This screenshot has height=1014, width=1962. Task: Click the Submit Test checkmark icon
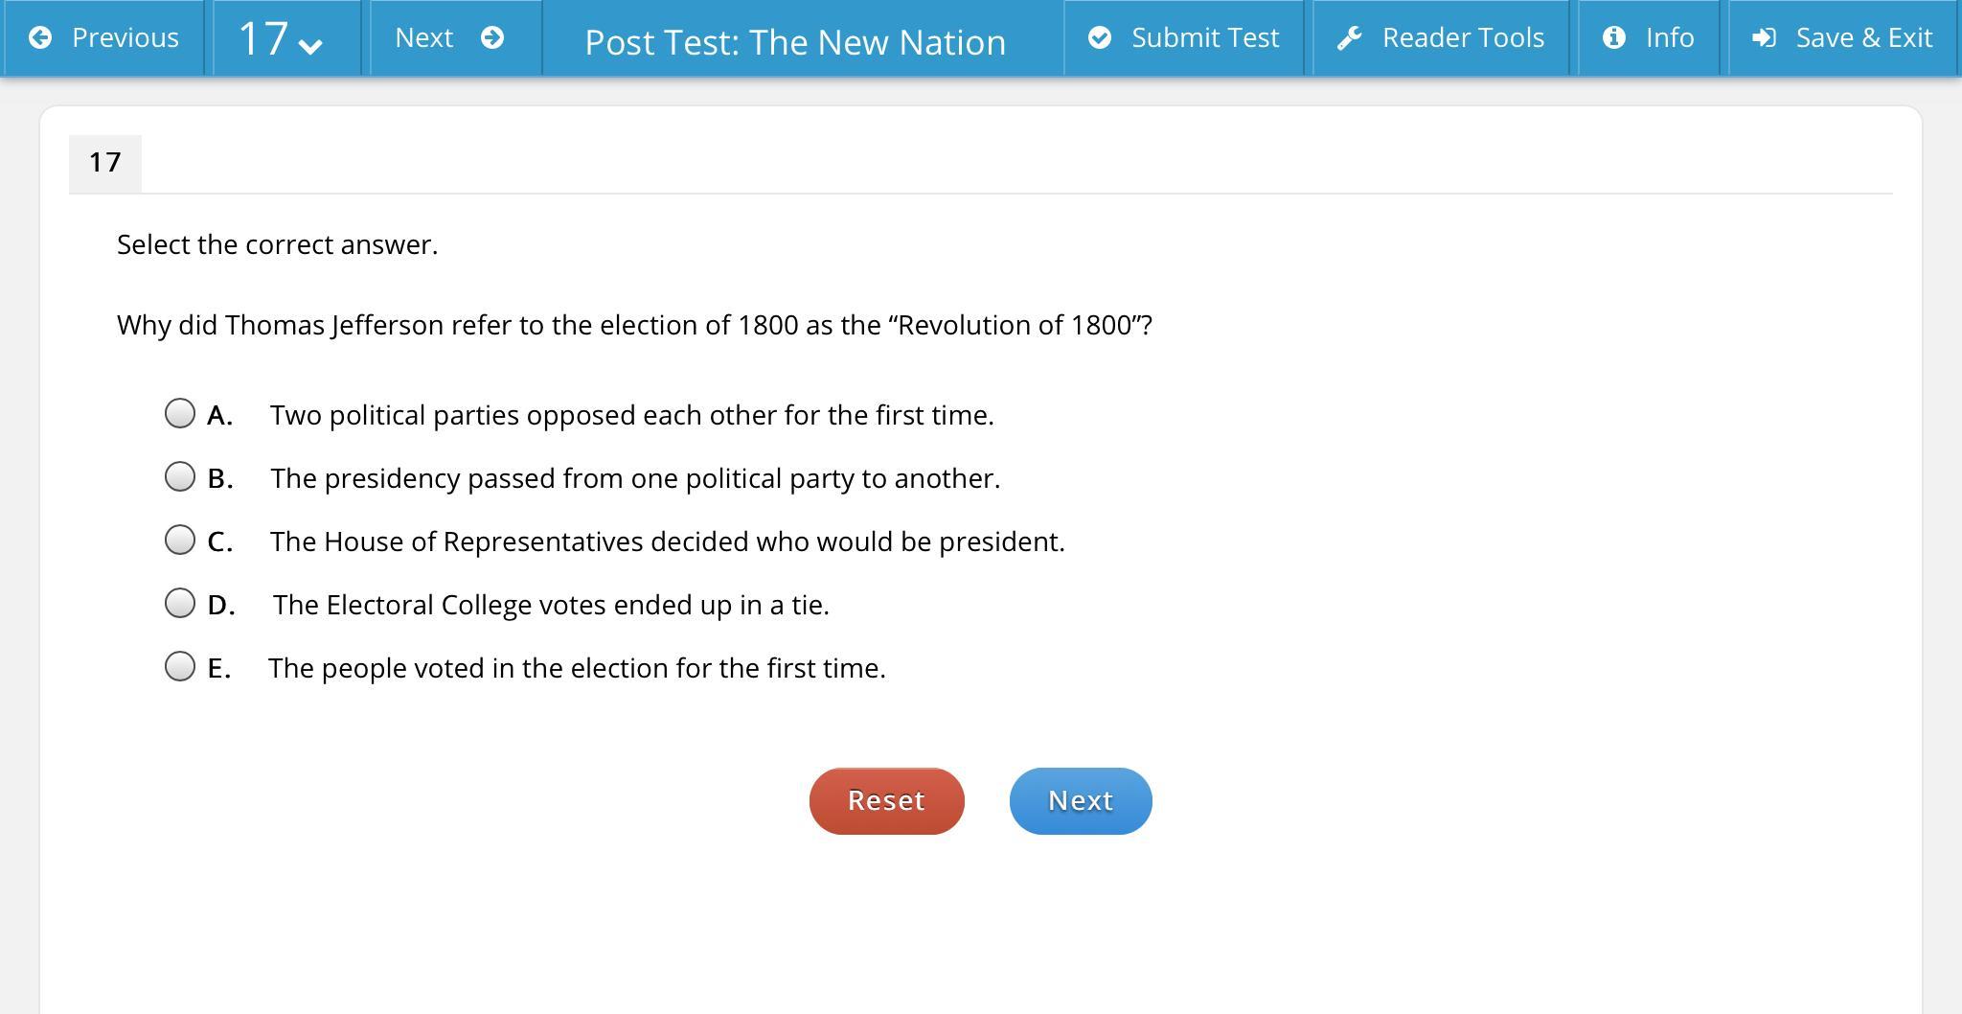click(1100, 37)
